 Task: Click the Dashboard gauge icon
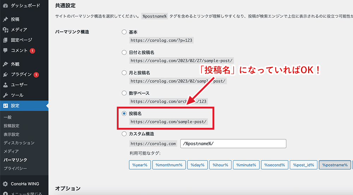5,6
